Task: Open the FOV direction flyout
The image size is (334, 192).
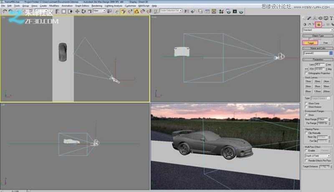Action: coord(306,69)
